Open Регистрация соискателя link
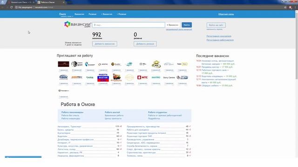Viewport: 298px width, 167px height. (x=219, y=36)
